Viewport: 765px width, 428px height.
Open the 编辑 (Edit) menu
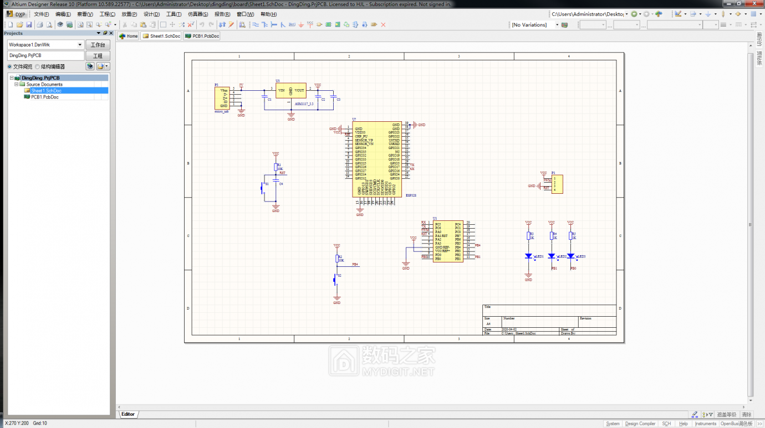(63, 14)
